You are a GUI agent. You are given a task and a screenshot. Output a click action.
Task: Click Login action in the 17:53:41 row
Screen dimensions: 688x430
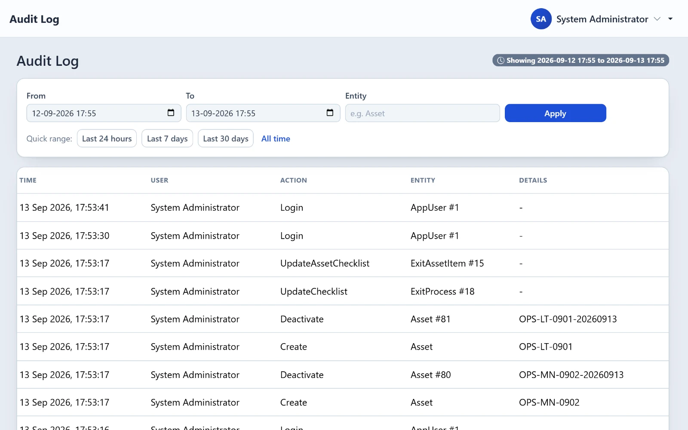[x=292, y=208]
